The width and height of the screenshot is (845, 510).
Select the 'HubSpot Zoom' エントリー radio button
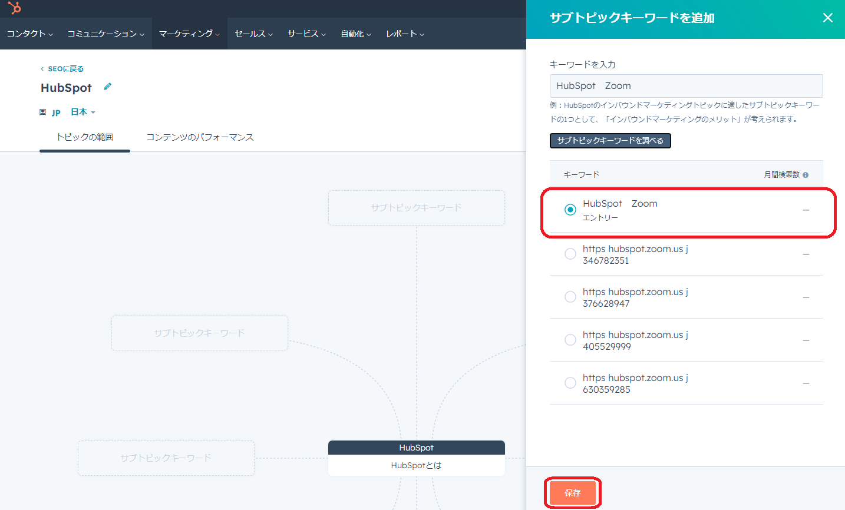(570, 210)
